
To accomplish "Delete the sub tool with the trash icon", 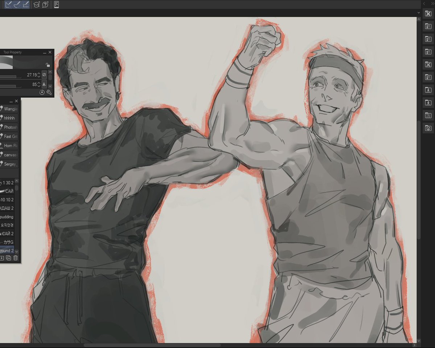I will coord(16,258).
